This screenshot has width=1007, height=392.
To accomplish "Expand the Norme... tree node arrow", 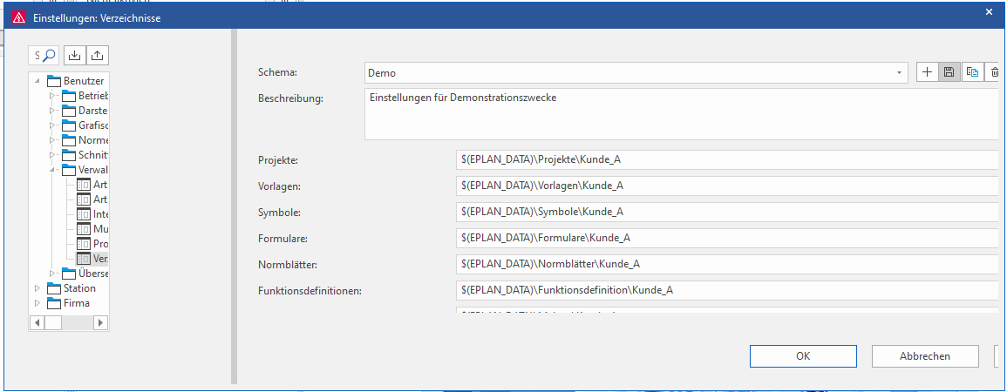I will click(x=52, y=140).
